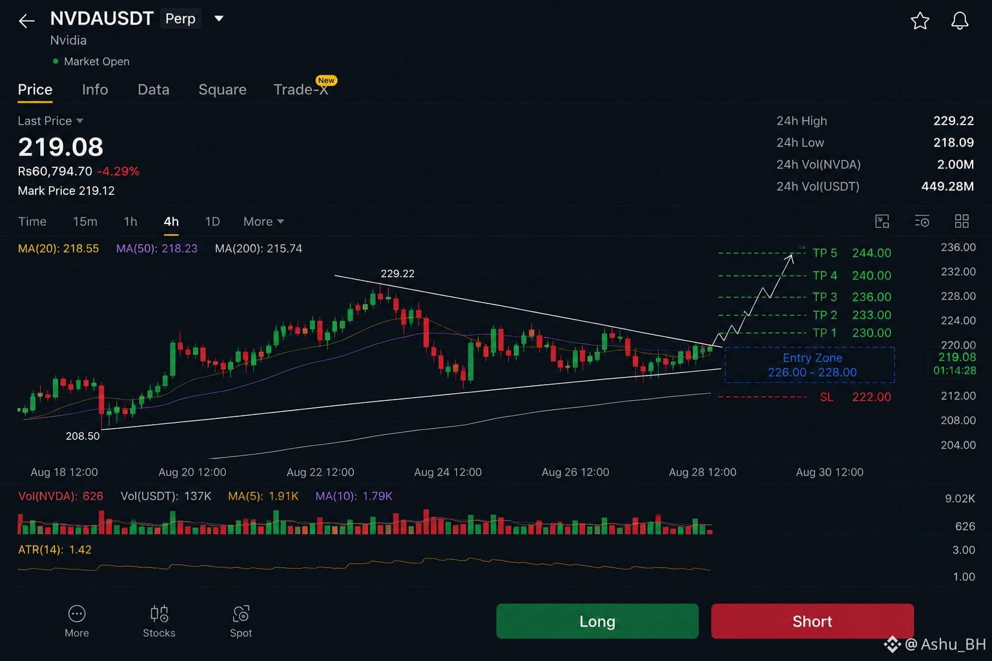Screen dimensions: 992x661
Task: Click the 208.50 low marker on chart
Action: 83,436
